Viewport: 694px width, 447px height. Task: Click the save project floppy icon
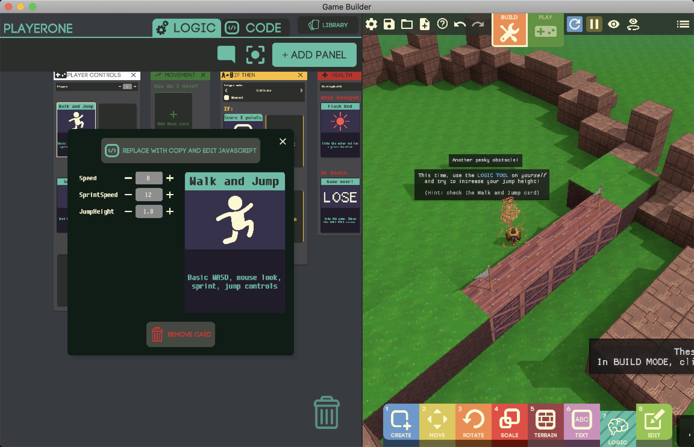pyautogui.click(x=389, y=24)
